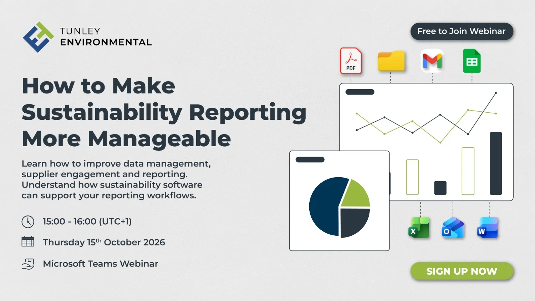The height and width of the screenshot is (301, 535).
Task: Click the Microsoft Outlook icon
Action: pyautogui.click(x=453, y=228)
